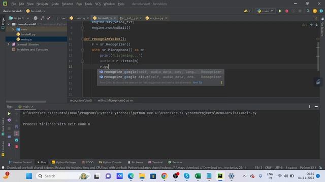Collapse all in Project panel
This screenshot has width=325, height=182.
49,18
